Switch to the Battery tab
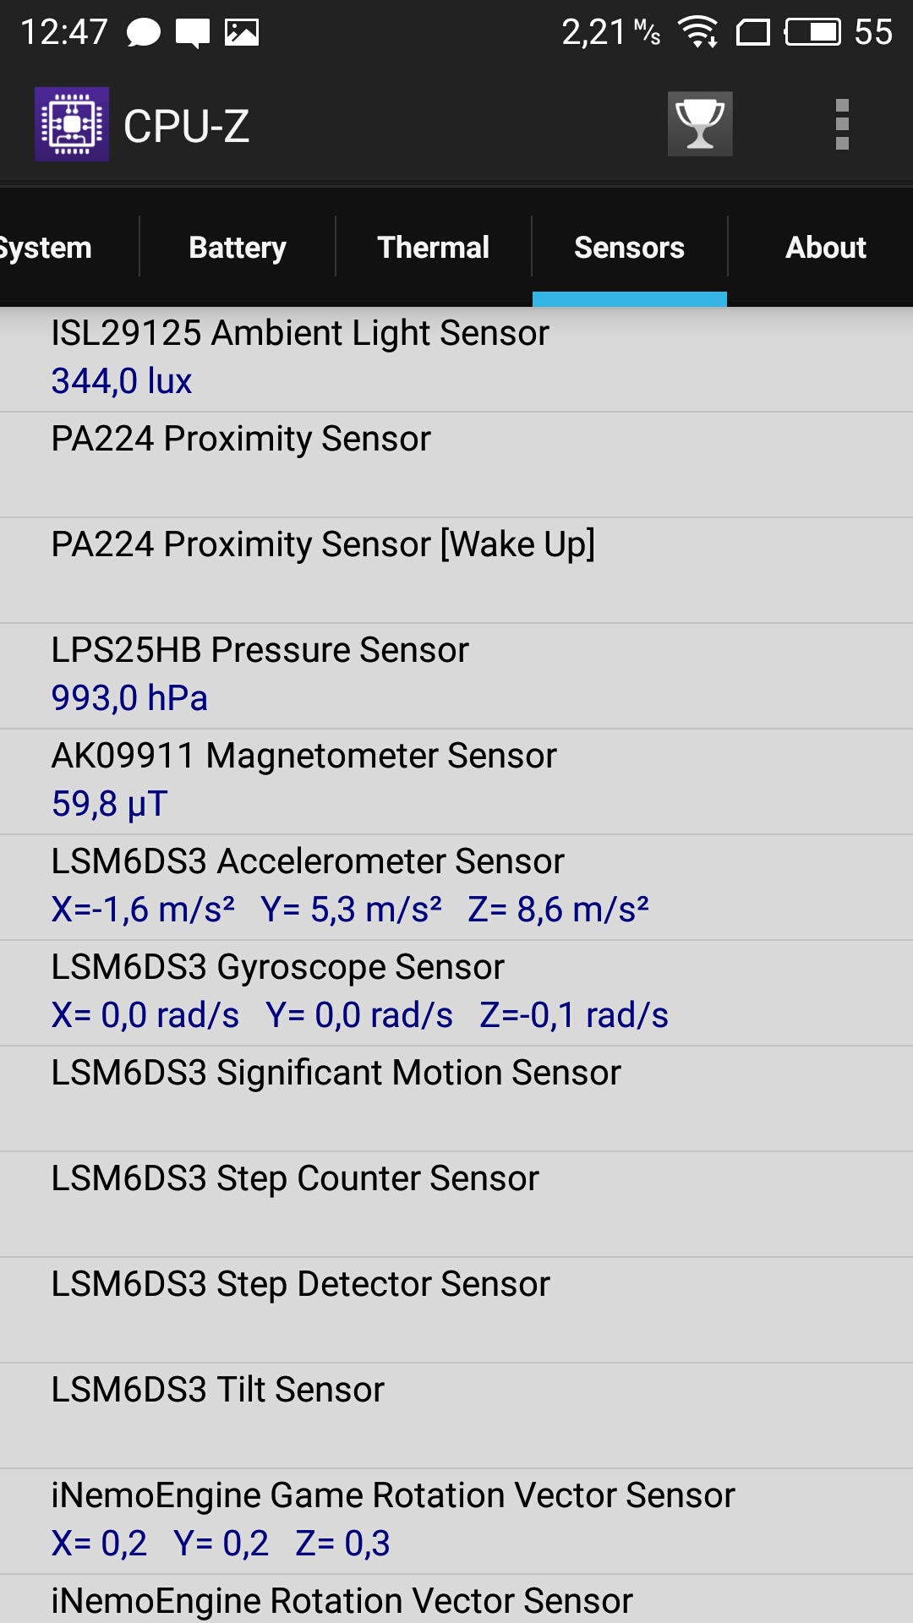This screenshot has height=1623, width=913. 238,247
